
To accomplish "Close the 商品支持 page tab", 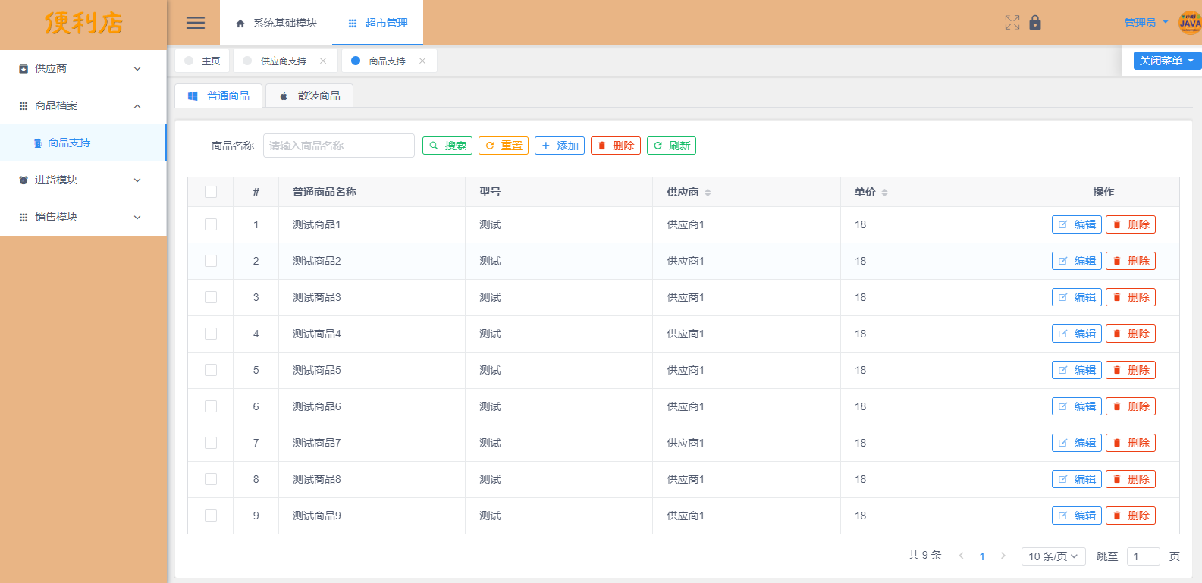I will [x=422, y=61].
